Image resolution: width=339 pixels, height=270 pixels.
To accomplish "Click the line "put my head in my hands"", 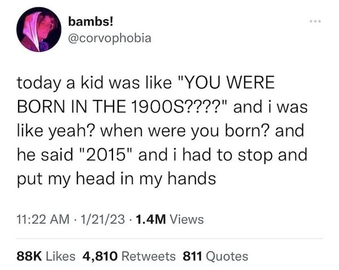I will point(116,180).
